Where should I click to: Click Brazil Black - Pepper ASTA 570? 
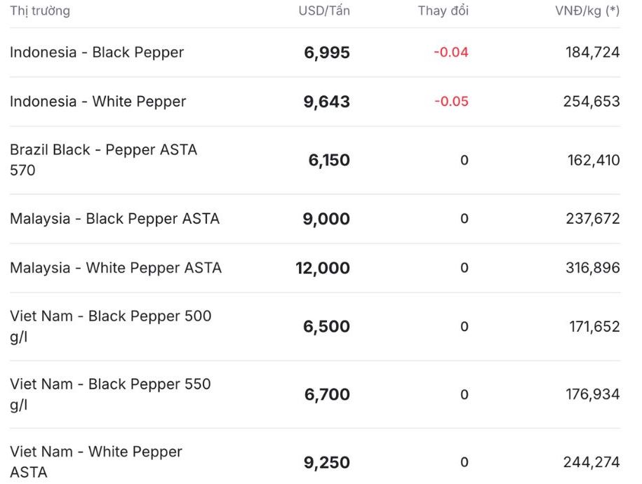103,160
